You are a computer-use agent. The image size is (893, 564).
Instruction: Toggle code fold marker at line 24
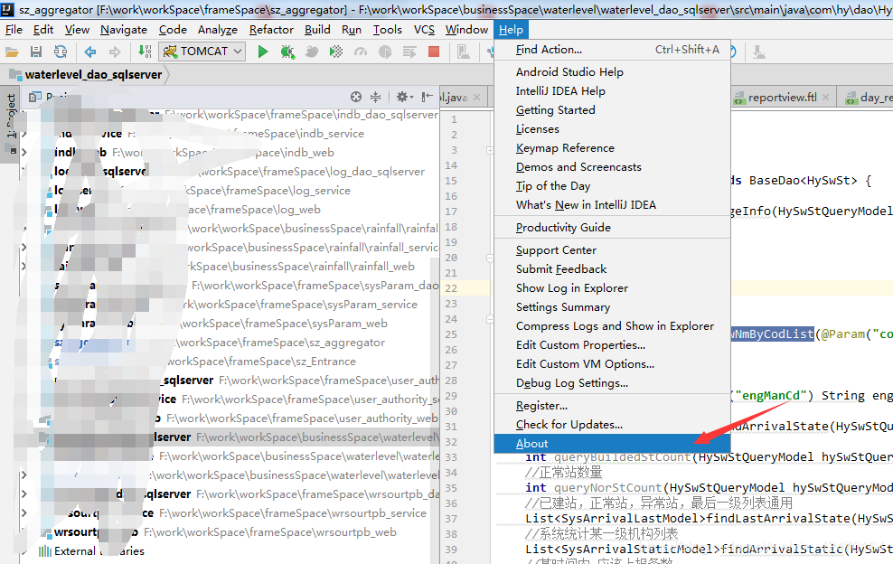(490, 320)
